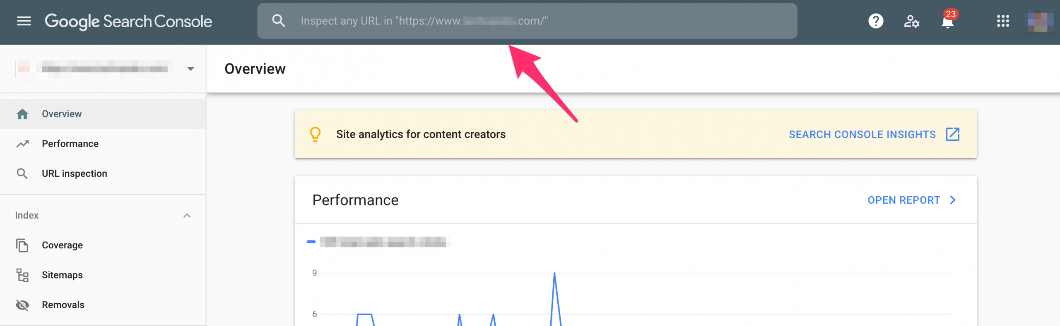This screenshot has width=1060, height=326.
Task: Click the account profile avatar
Action: (x=1040, y=21)
